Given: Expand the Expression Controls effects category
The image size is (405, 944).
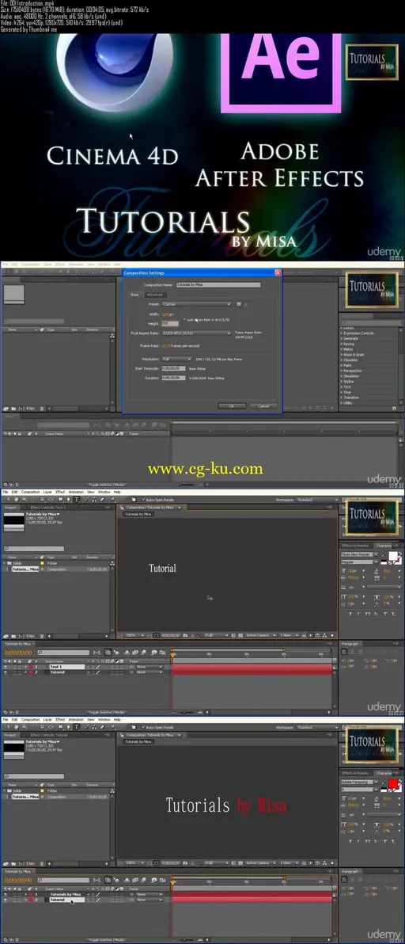Looking at the screenshot, I should (341, 333).
